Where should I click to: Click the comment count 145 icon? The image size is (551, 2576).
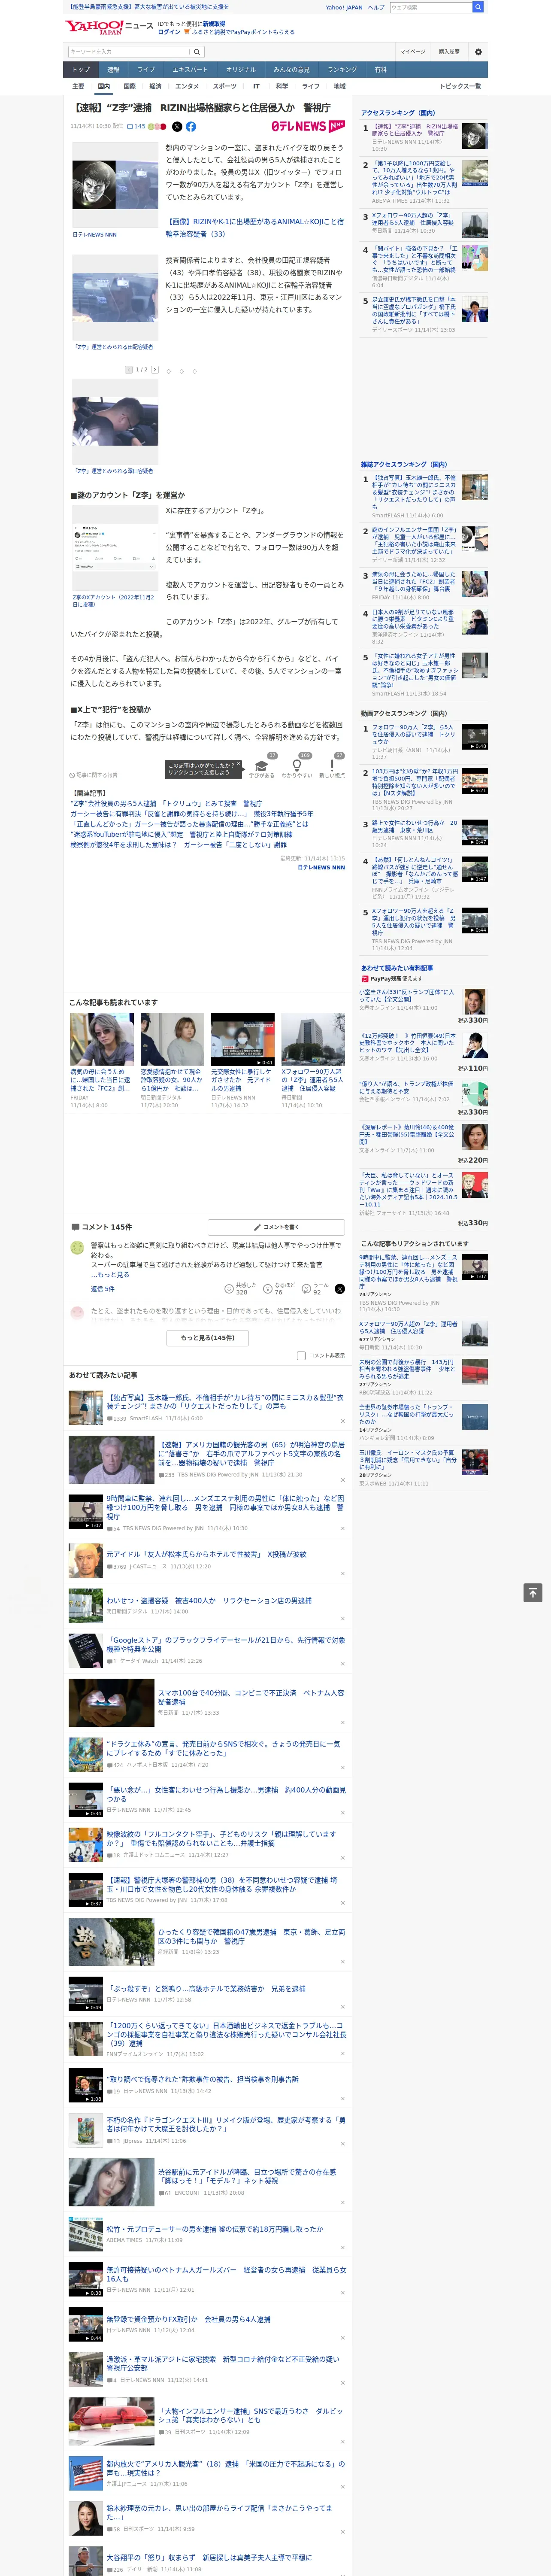137,127
